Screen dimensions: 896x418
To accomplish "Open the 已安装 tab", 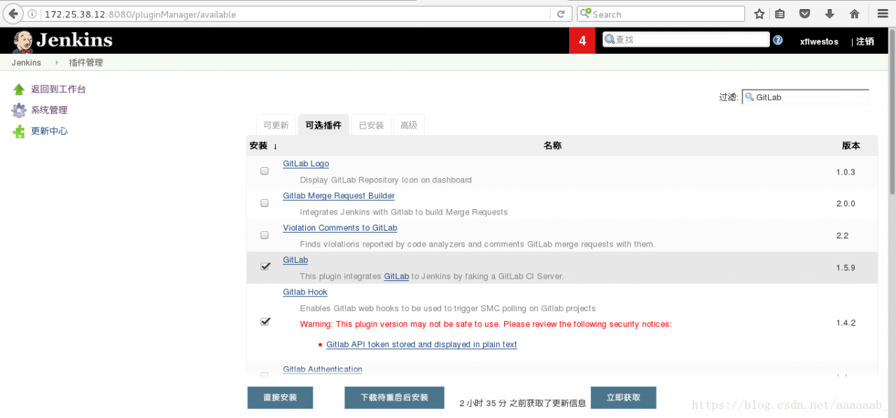I will [x=371, y=125].
